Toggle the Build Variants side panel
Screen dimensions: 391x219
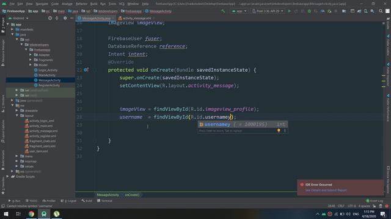tap(3, 160)
